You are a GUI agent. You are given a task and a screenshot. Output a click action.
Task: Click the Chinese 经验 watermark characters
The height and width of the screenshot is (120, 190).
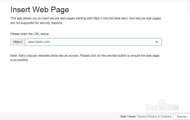pyautogui.click(x=173, y=107)
